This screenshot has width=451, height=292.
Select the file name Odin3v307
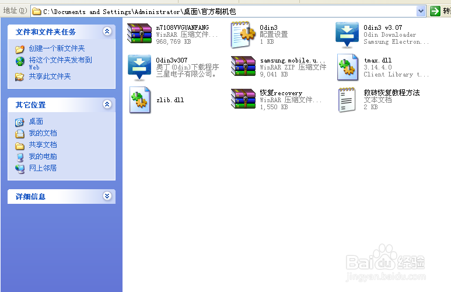click(x=172, y=60)
